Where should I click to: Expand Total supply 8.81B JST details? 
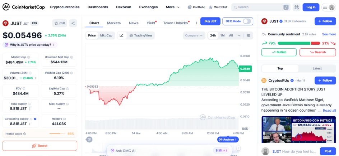coord(29,109)
